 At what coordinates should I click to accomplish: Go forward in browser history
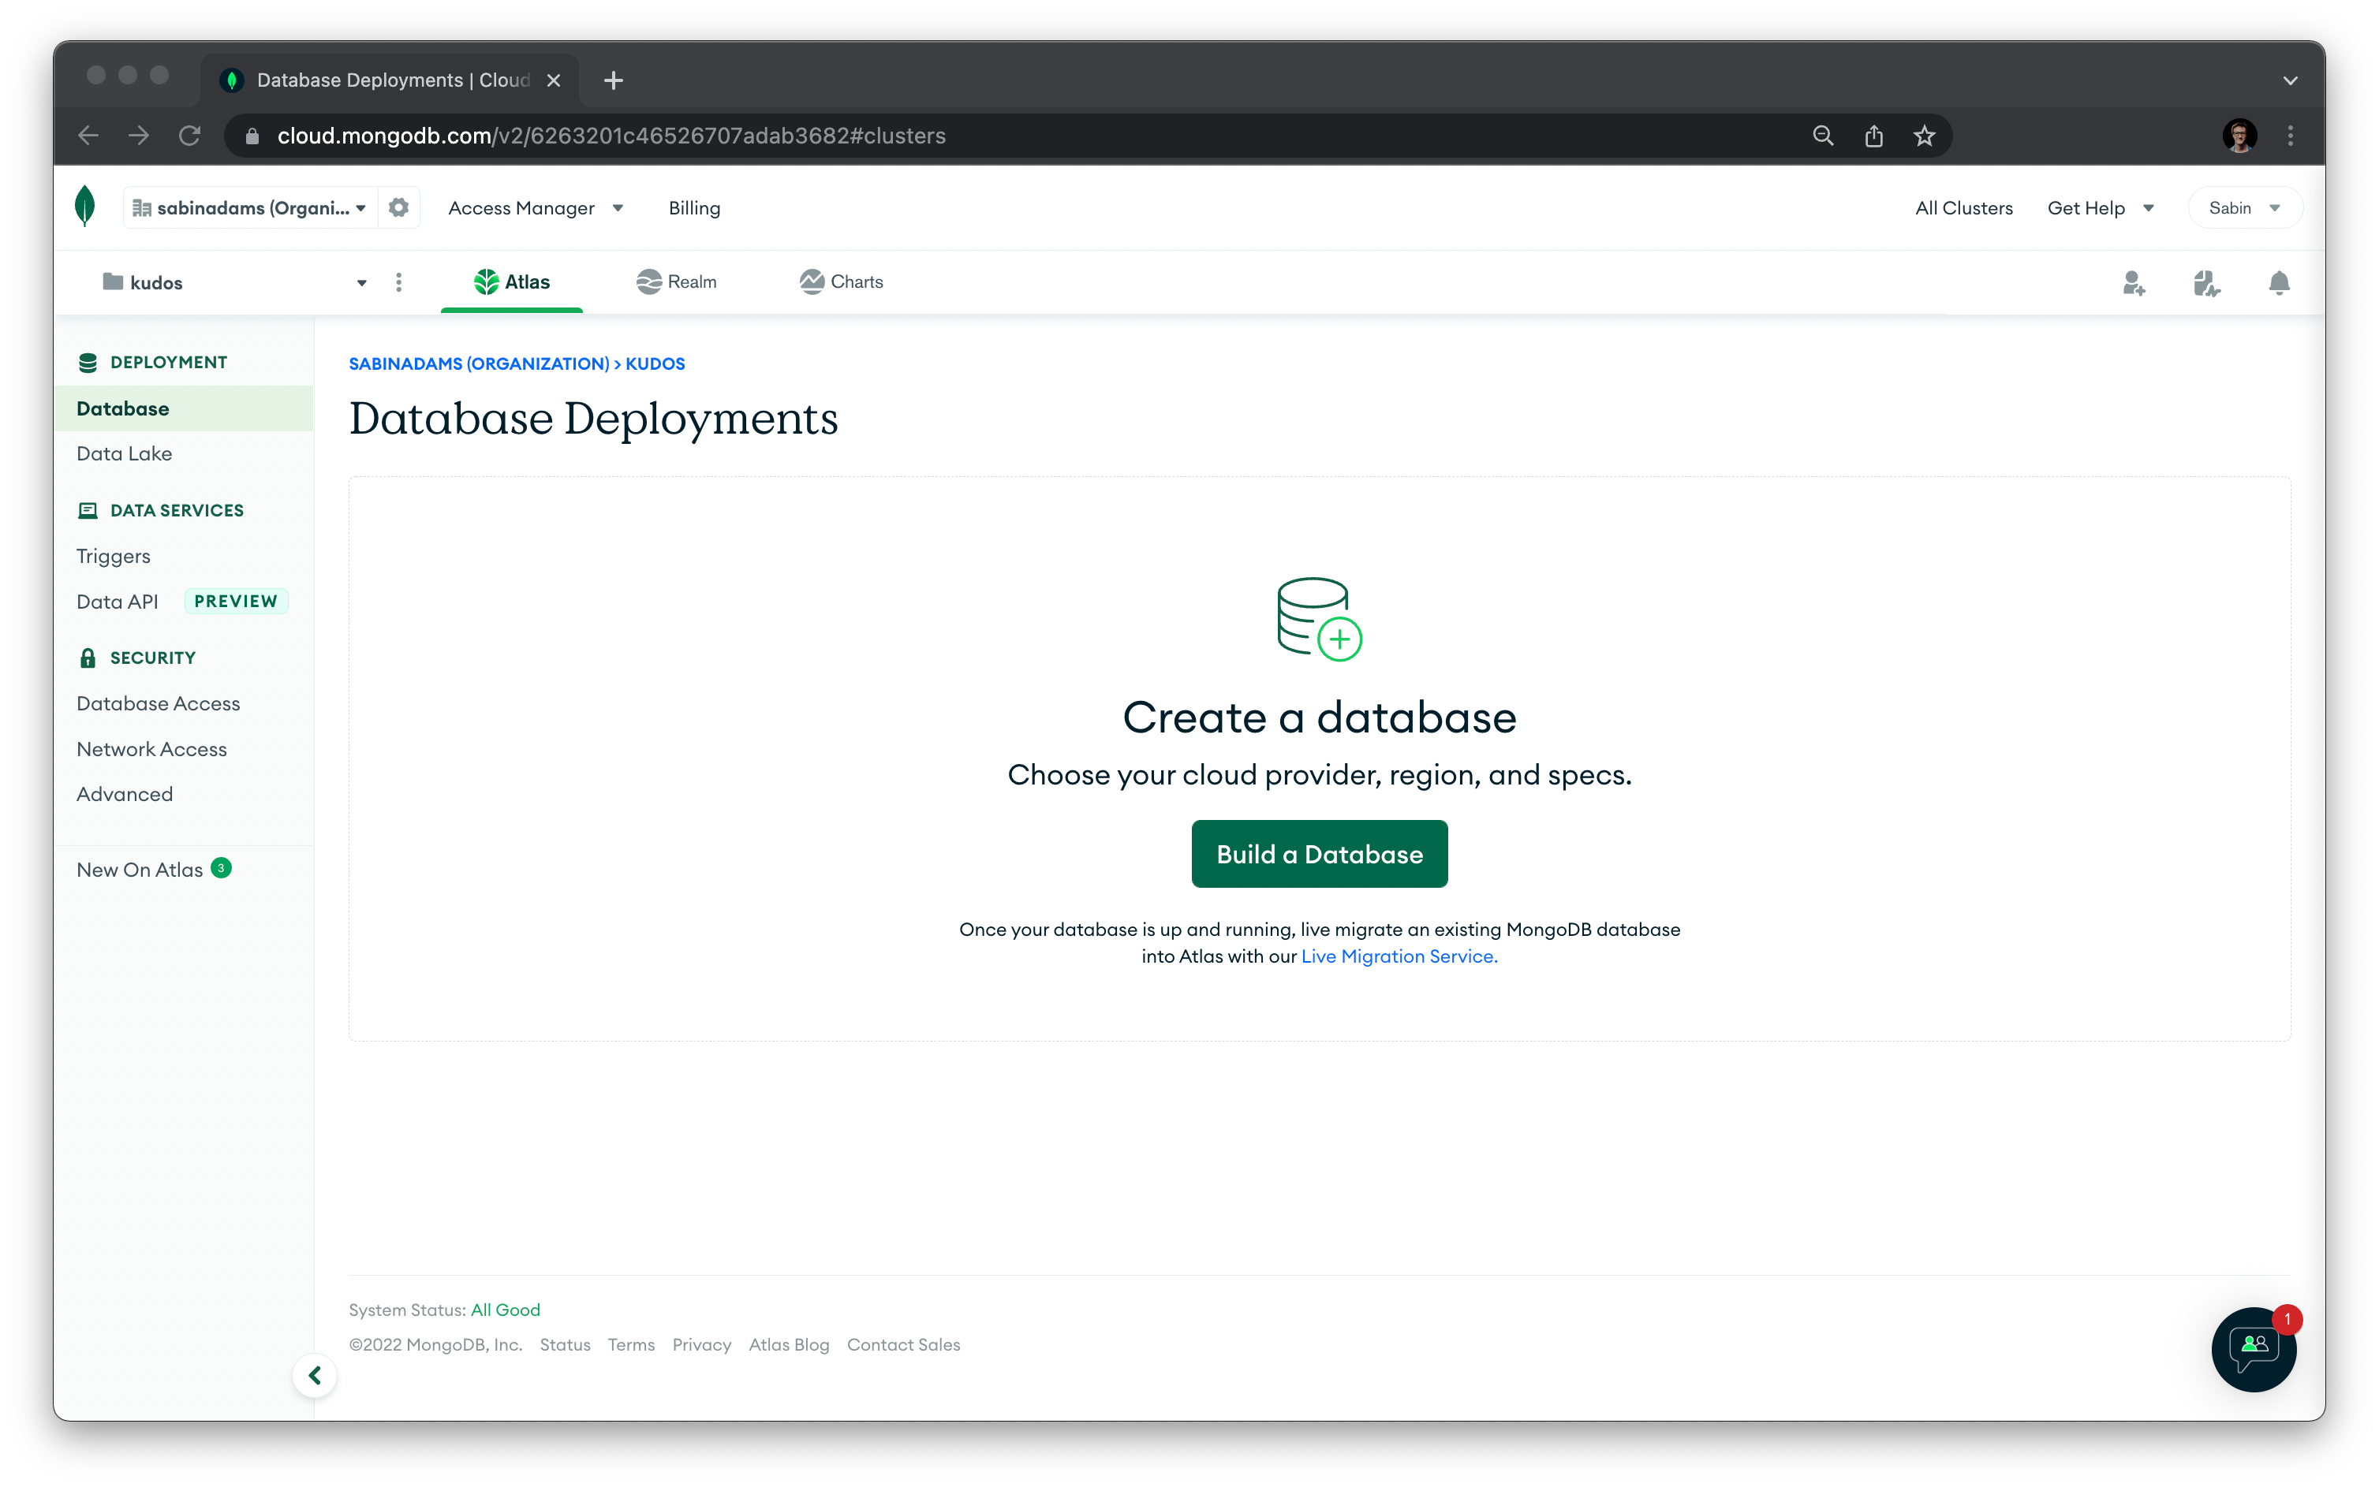(x=139, y=136)
